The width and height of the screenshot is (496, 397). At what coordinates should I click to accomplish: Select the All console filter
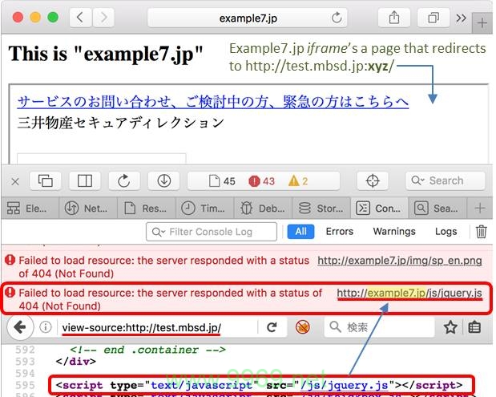pos(300,232)
